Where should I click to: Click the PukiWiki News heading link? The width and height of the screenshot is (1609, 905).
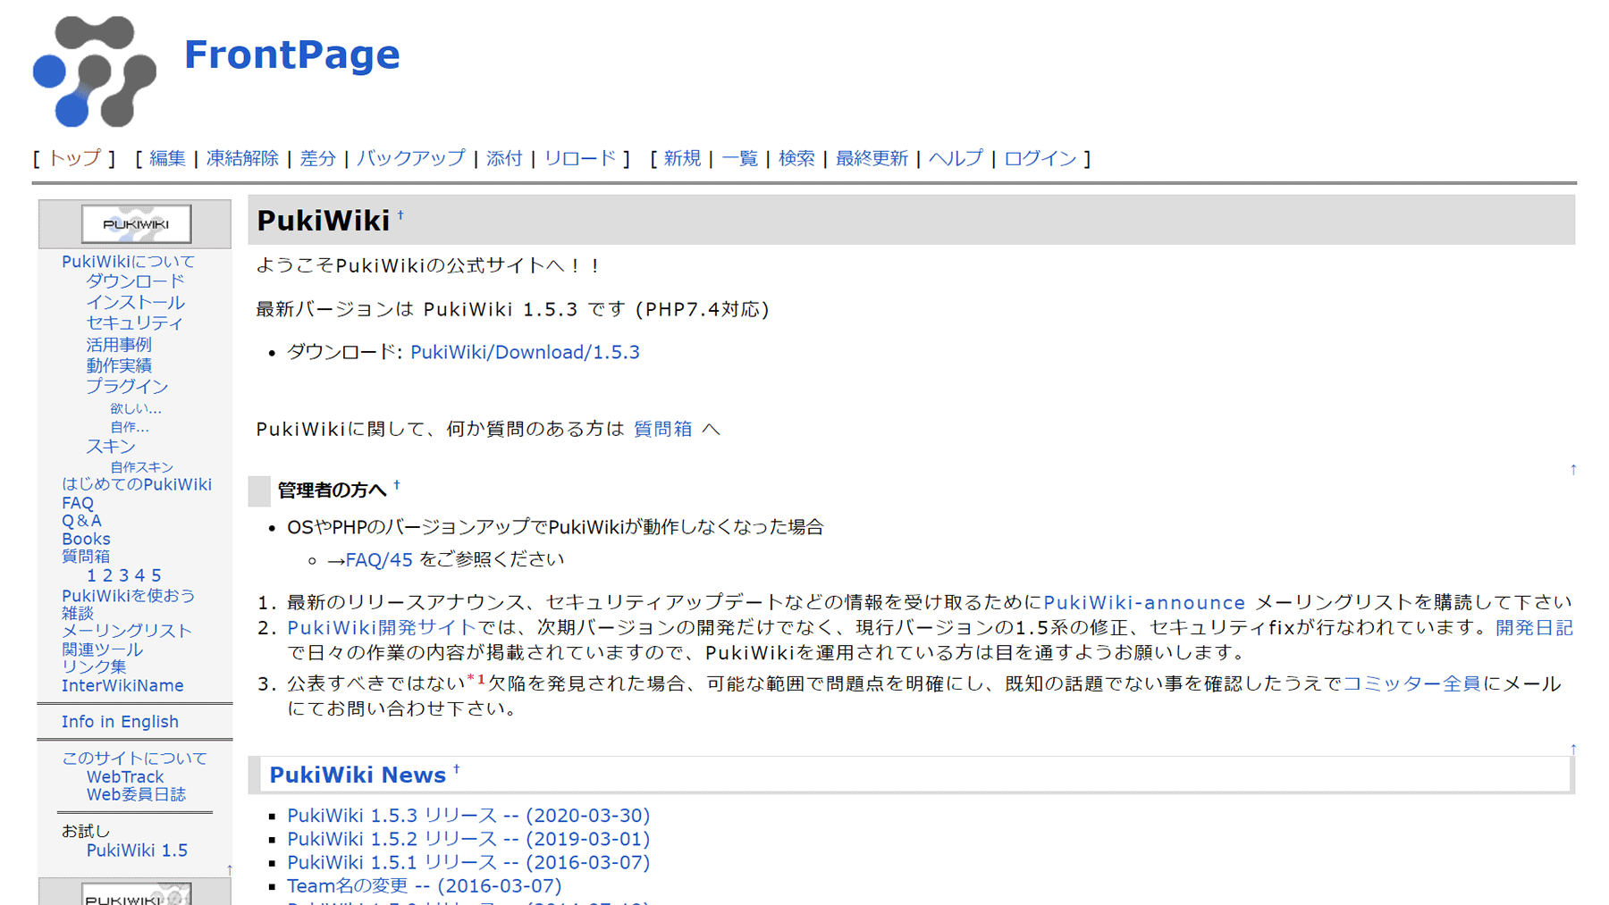click(x=358, y=775)
